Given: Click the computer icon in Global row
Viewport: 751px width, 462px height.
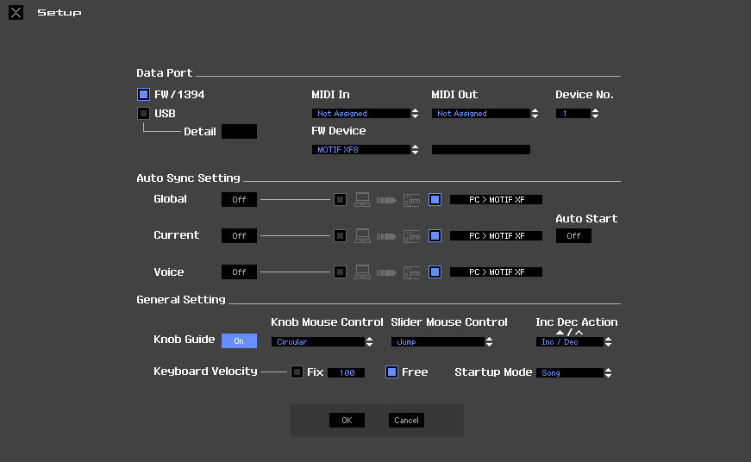Looking at the screenshot, I should coord(362,200).
